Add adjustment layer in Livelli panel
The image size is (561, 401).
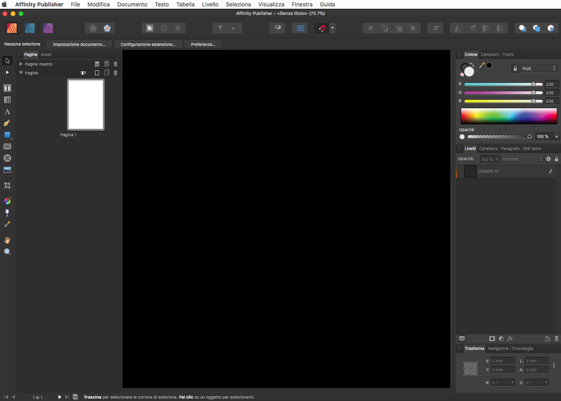(501, 338)
